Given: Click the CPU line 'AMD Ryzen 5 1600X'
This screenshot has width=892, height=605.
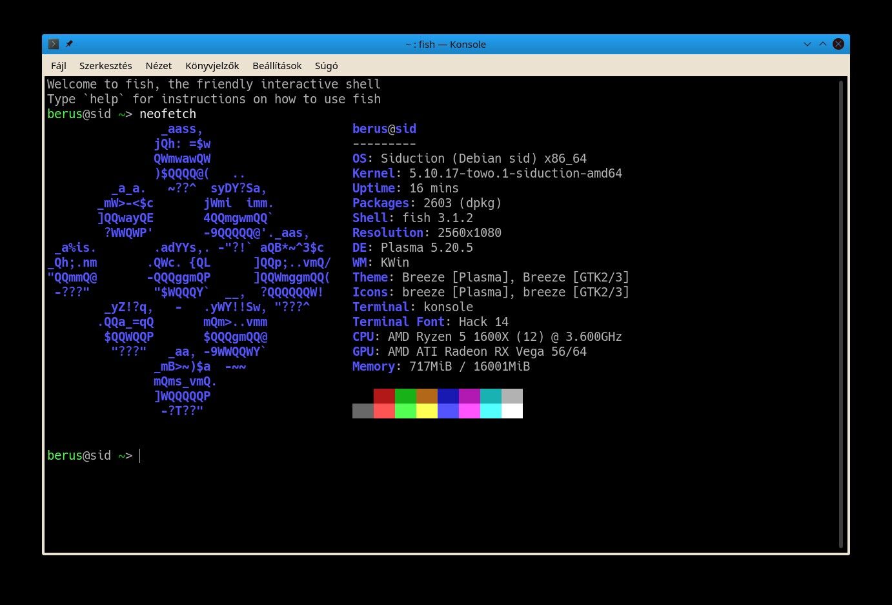Looking at the screenshot, I should (x=448, y=336).
